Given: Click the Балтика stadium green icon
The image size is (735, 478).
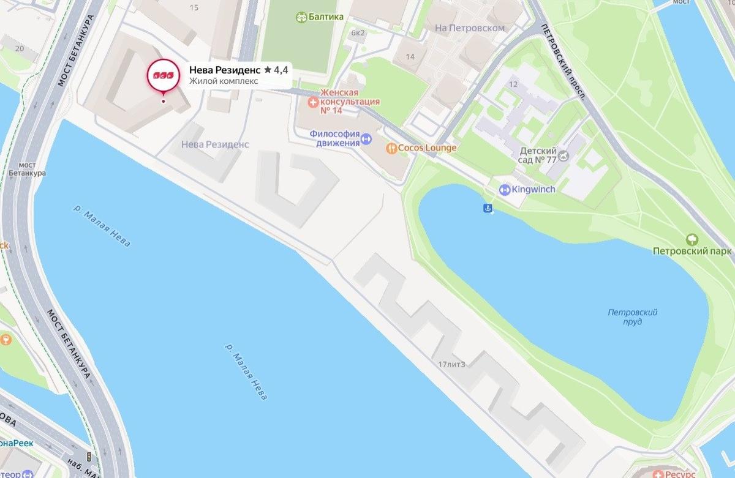Looking at the screenshot, I should click(x=301, y=17).
